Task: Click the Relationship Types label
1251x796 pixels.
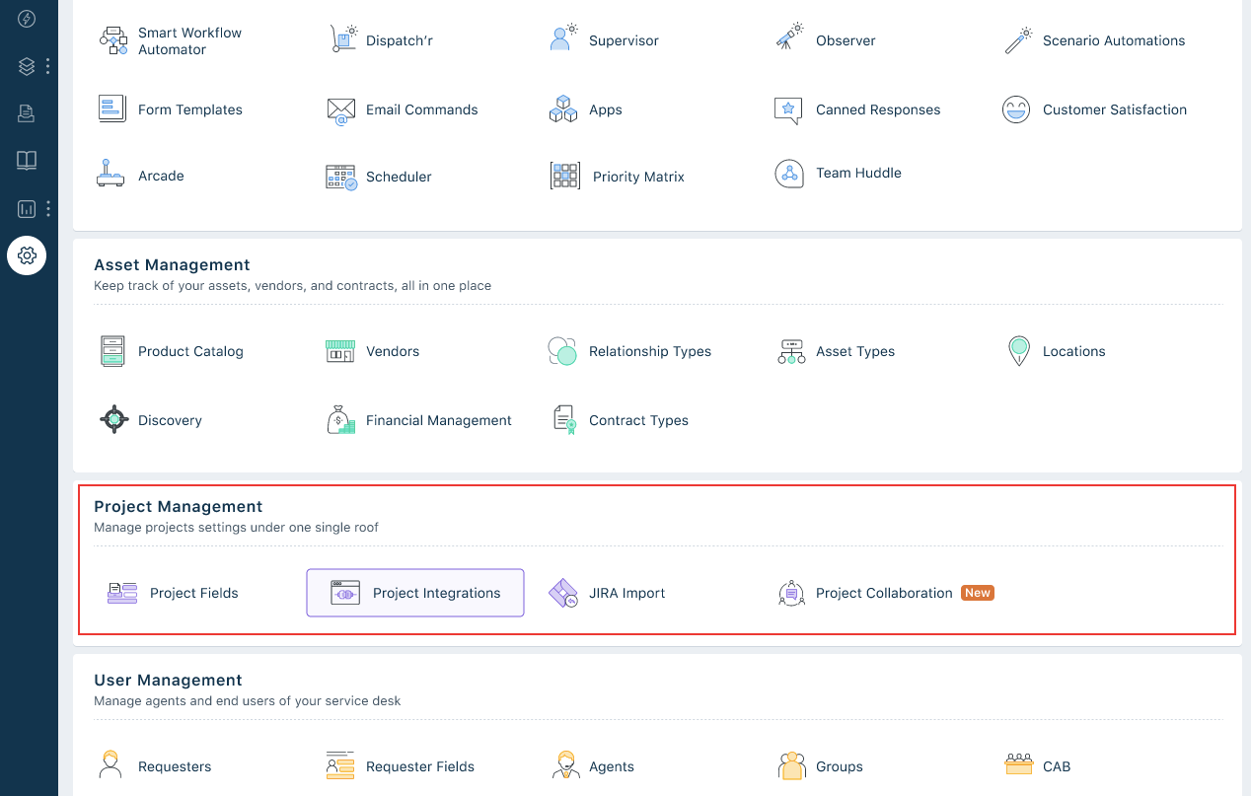Action: (650, 351)
